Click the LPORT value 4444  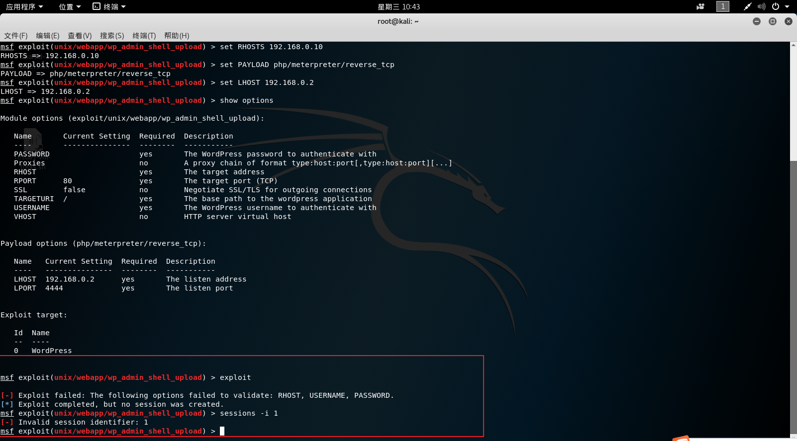[54, 288]
